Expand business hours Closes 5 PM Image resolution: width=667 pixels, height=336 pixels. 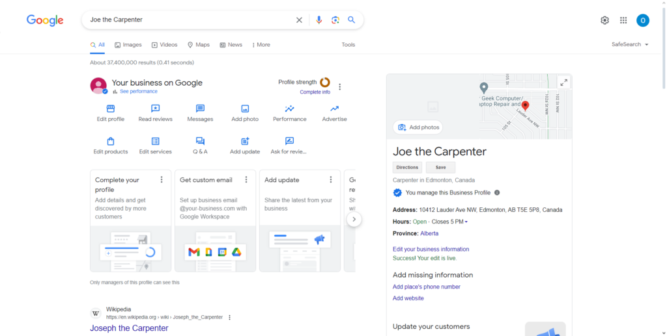(x=449, y=222)
